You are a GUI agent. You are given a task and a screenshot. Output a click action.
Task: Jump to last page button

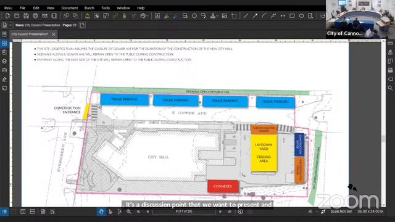pos(230,212)
